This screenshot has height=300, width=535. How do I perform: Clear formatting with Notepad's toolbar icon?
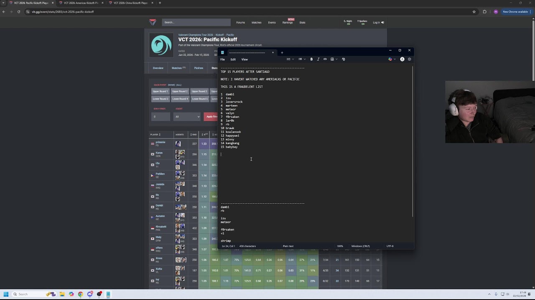[x=344, y=59]
